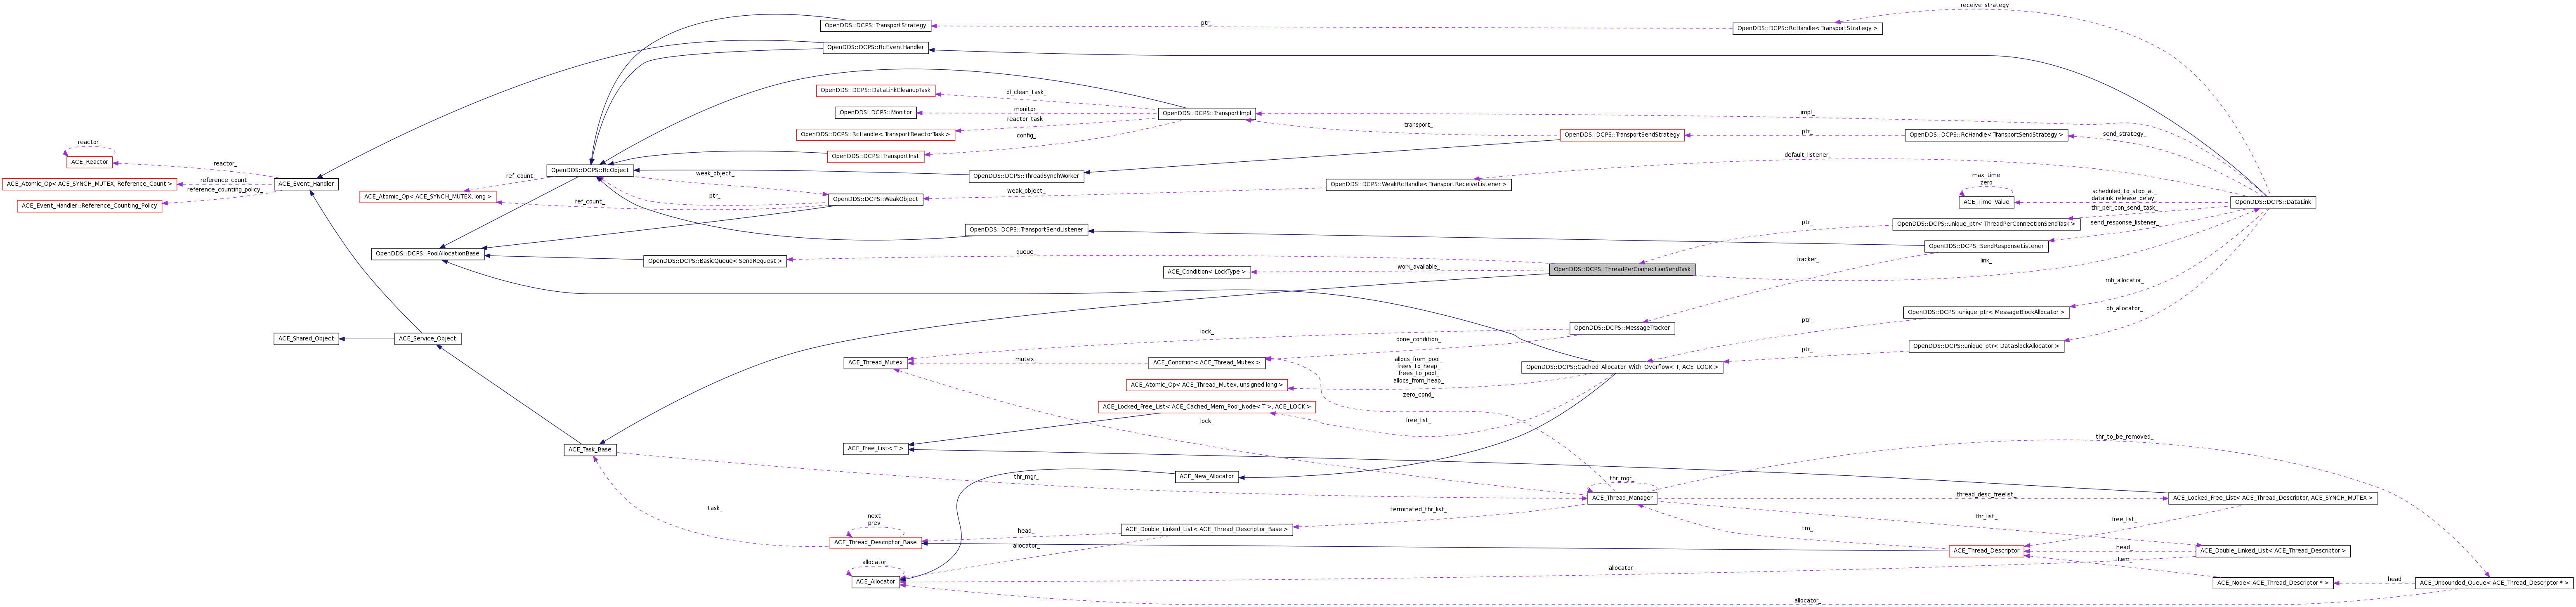Select the OpenDDS::DCPS::WeakObject node

tap(876, 199)
